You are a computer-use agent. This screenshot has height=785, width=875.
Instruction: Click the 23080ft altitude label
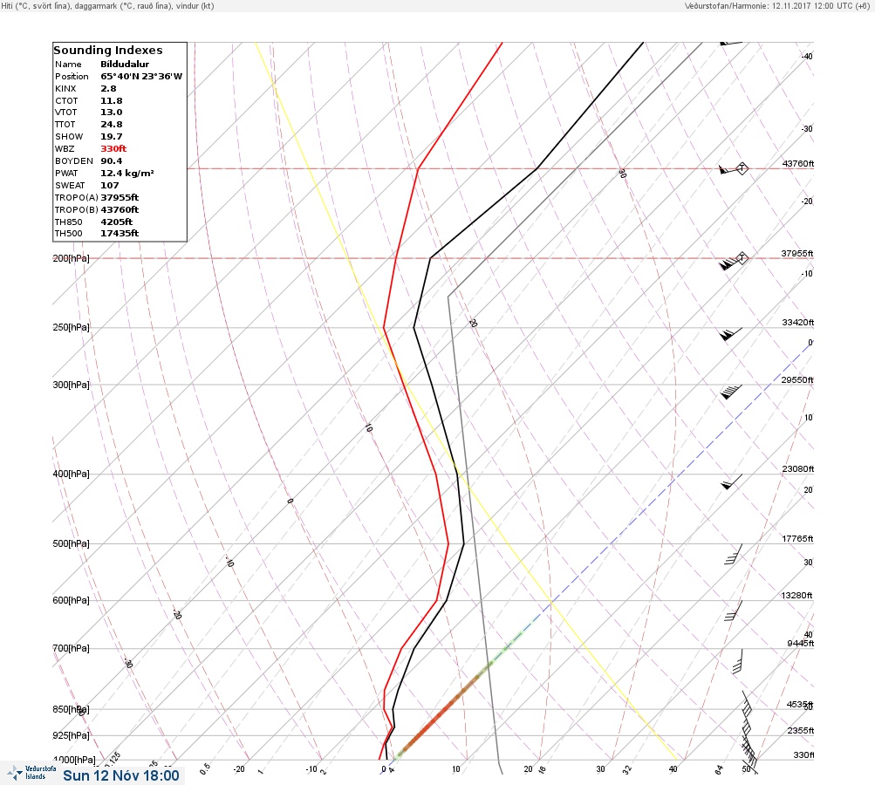798,468
